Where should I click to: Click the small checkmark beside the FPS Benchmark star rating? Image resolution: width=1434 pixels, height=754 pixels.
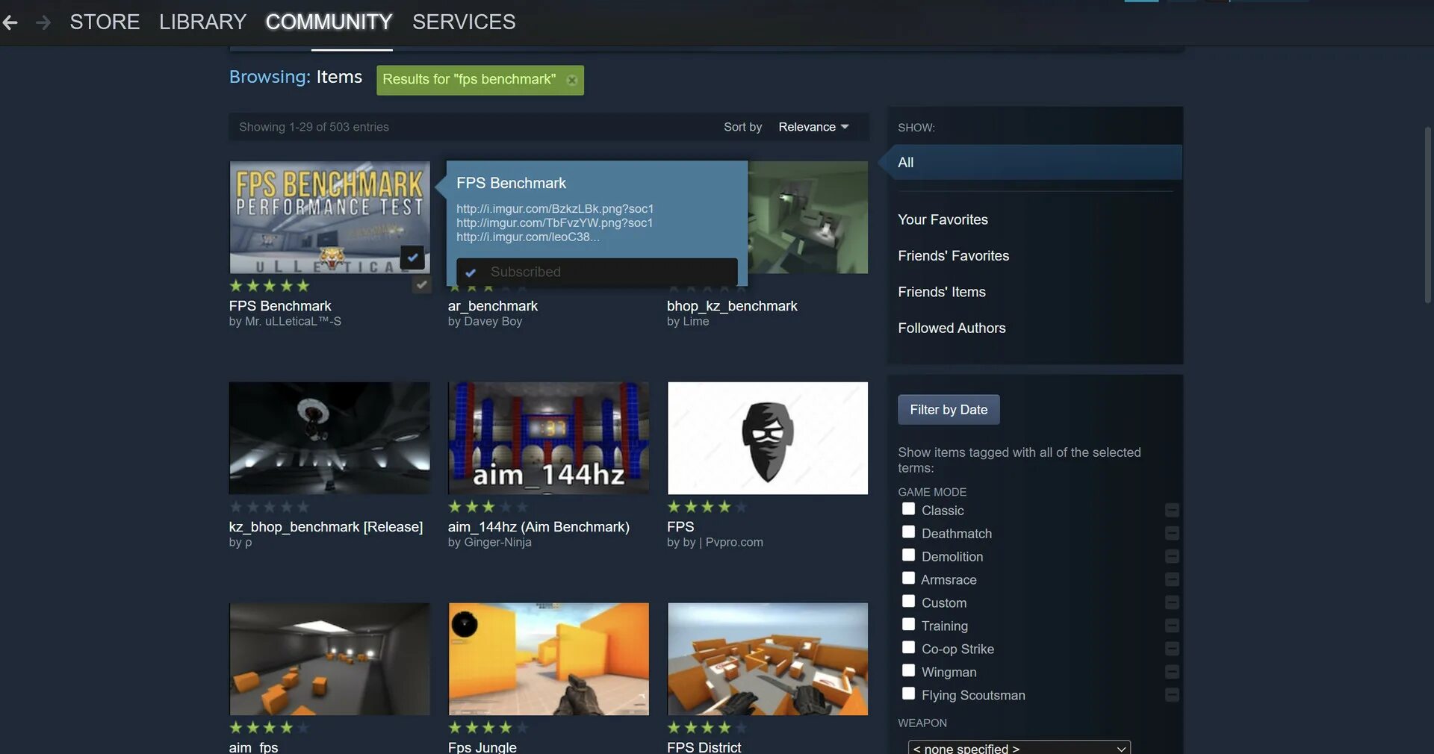click(x=422, y=284)
